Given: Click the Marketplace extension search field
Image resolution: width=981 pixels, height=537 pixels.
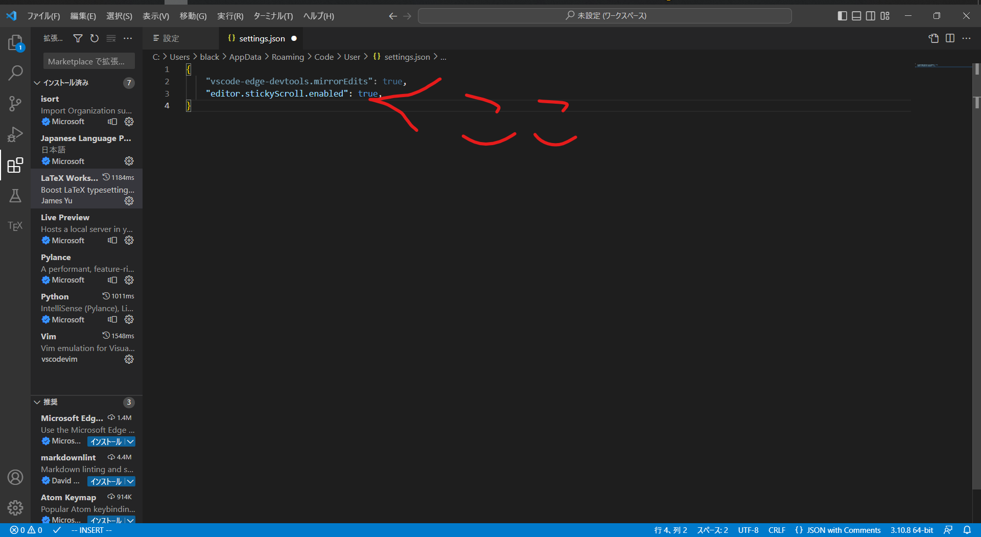Looking at the screenshot, I should point(89,61).
